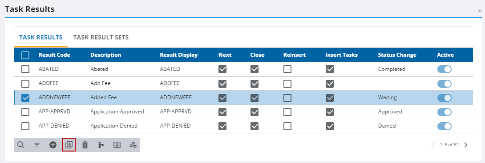Collapse the Task Results panel with top arrow
The width and height of the screenshot is (485, 163).
click(480, 11)
